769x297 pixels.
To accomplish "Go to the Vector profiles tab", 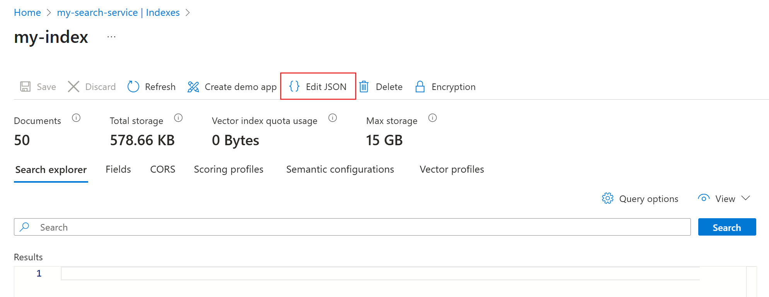I will tap(452, 169).
